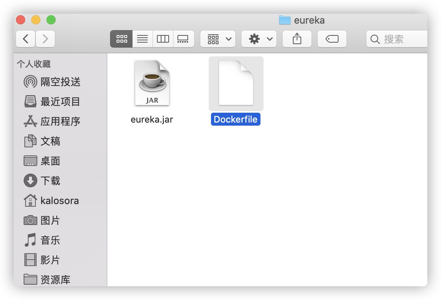Select the Dockerfile file icon
This screenshot has height=300, width=441.
click(236, 84)
